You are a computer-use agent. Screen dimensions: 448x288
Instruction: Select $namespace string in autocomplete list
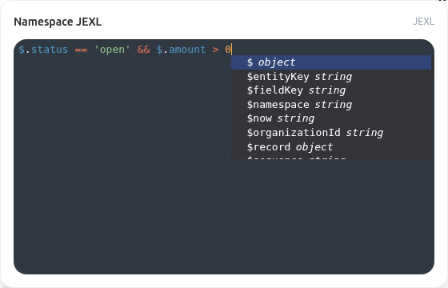[x=331, y=105]
